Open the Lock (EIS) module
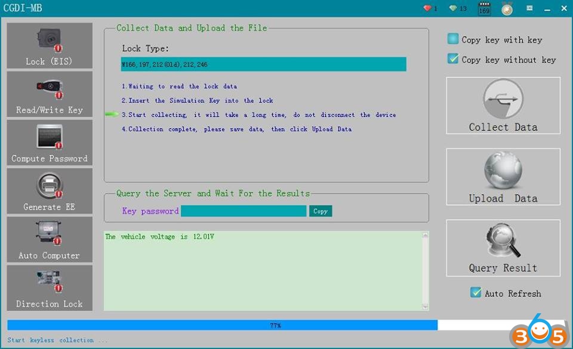The image size is (573, 349). pyautogui.click(x=50, y=46)
